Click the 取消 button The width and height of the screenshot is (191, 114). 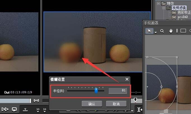coord(116,104)
